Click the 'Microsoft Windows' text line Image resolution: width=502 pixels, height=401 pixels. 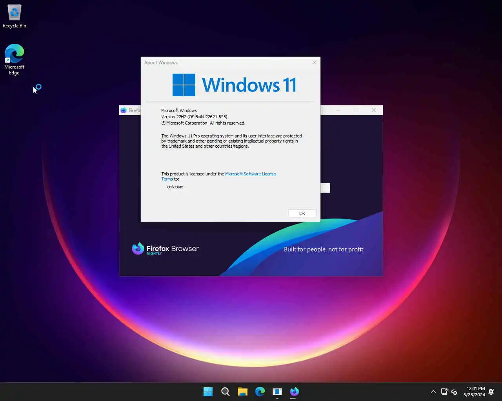(179, 110)
